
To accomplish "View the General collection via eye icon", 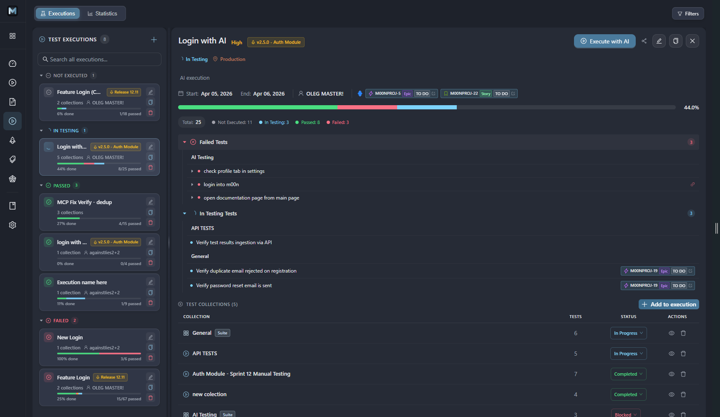I will point(672,333).
